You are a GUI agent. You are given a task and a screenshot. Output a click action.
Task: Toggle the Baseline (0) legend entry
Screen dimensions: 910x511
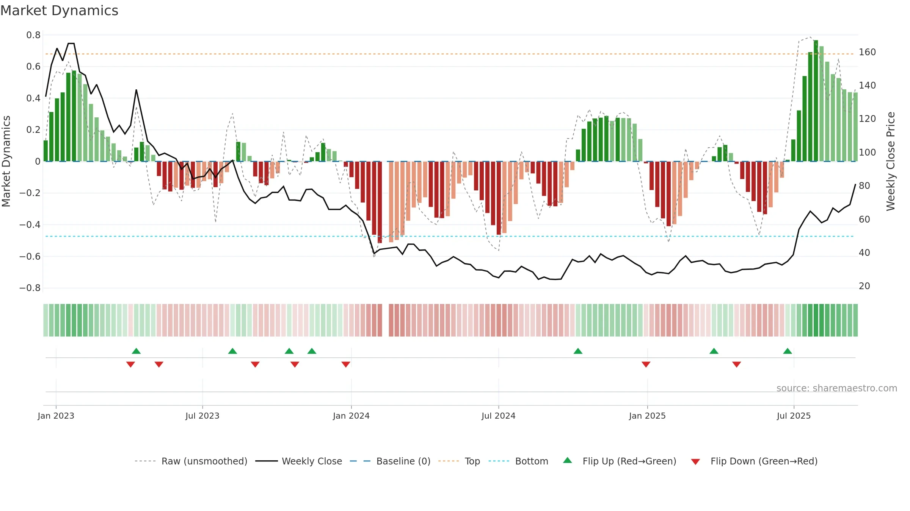pyautogui.click(x=390, y=461)
